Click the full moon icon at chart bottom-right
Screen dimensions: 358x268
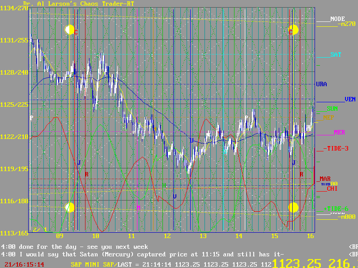click(293, 207)
